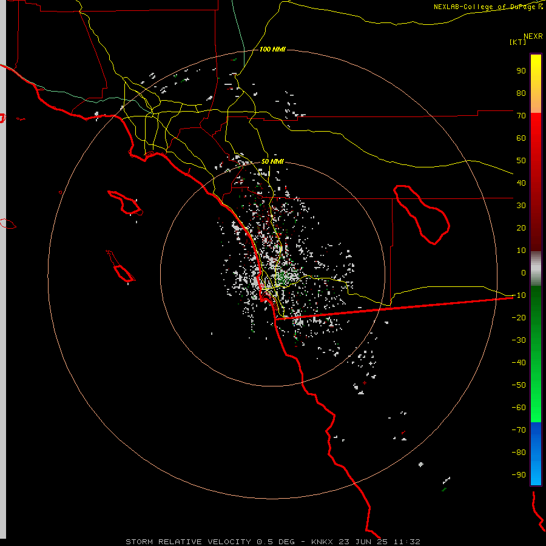
Task: Click the positive 60 scale value
Action: pos(521,138)
